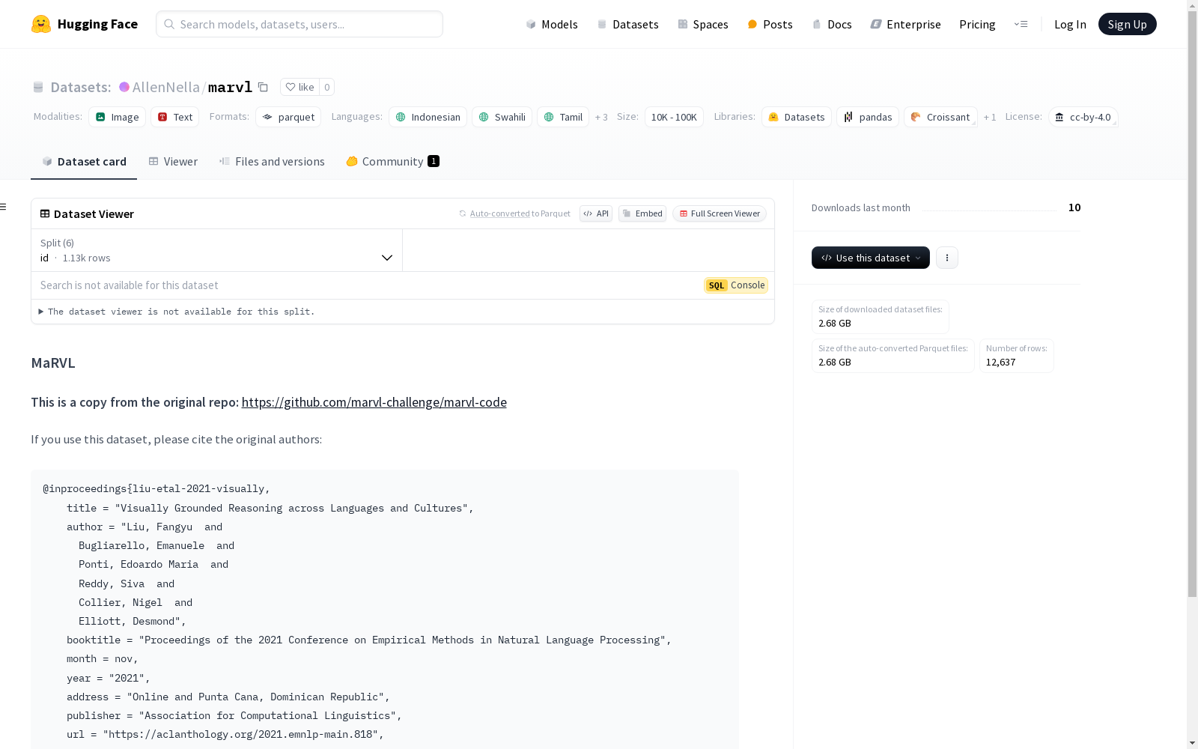This screenshot has width=1198, height=749.
Task: Click the Auto-converted link
Action: click(x=499, y=213)
